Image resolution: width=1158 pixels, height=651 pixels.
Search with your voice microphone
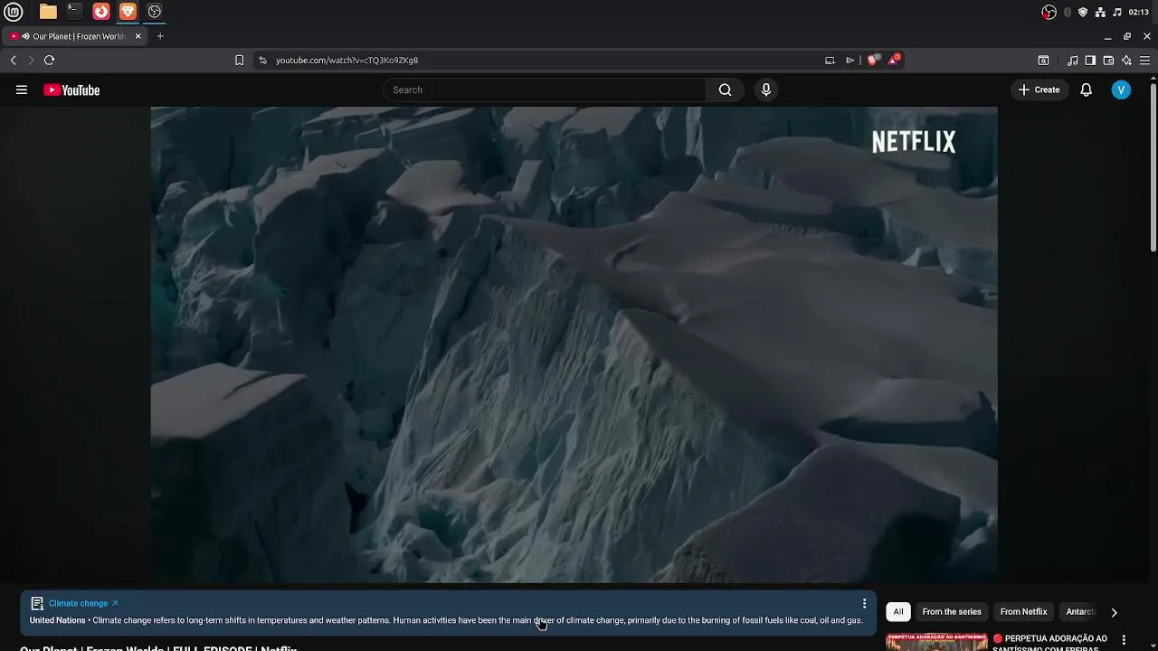tap(766, 90)
